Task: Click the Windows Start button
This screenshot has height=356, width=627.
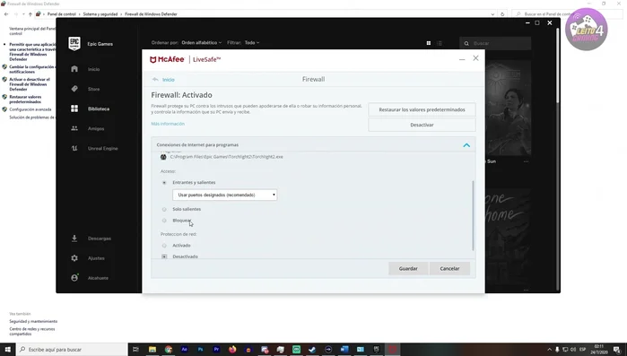Action: tap(7, 349)
